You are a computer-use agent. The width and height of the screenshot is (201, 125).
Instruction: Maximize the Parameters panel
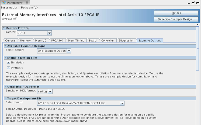coord(198,3)
